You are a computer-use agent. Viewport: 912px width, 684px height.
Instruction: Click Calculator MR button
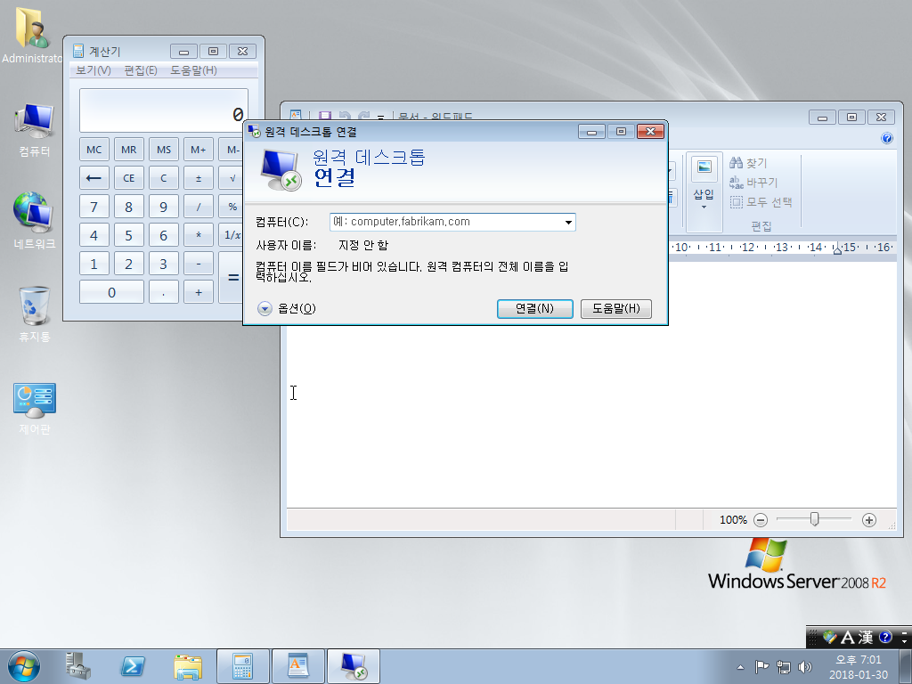coord(129,150)
